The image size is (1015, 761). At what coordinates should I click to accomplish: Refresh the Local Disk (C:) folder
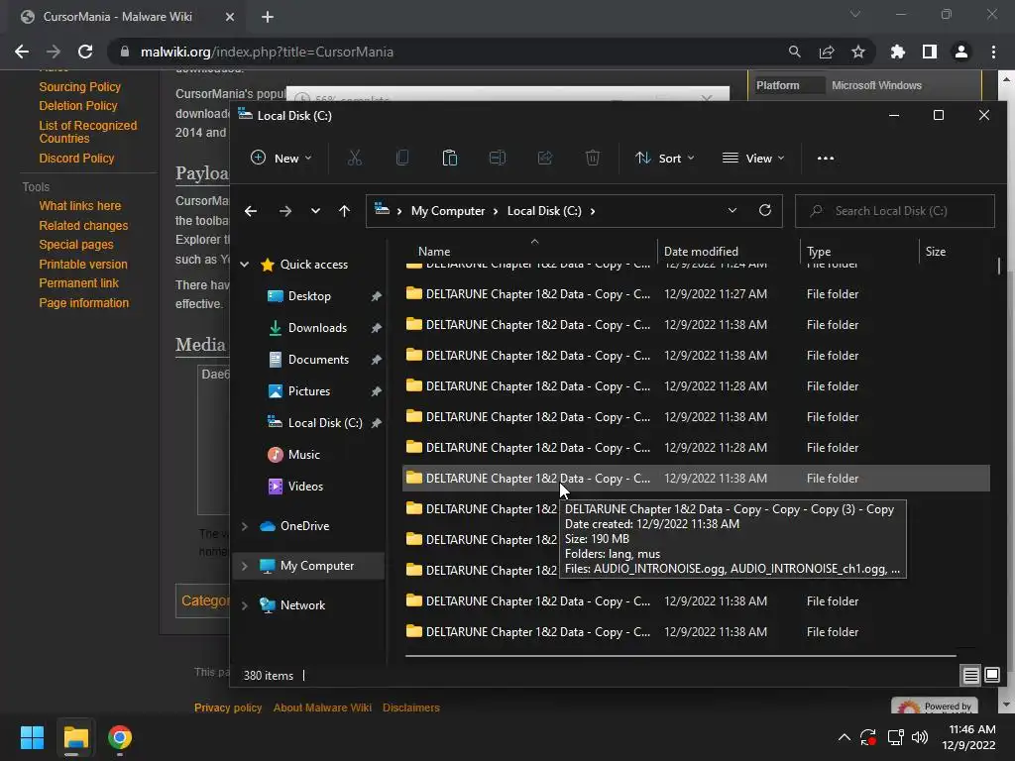point(765,210)
